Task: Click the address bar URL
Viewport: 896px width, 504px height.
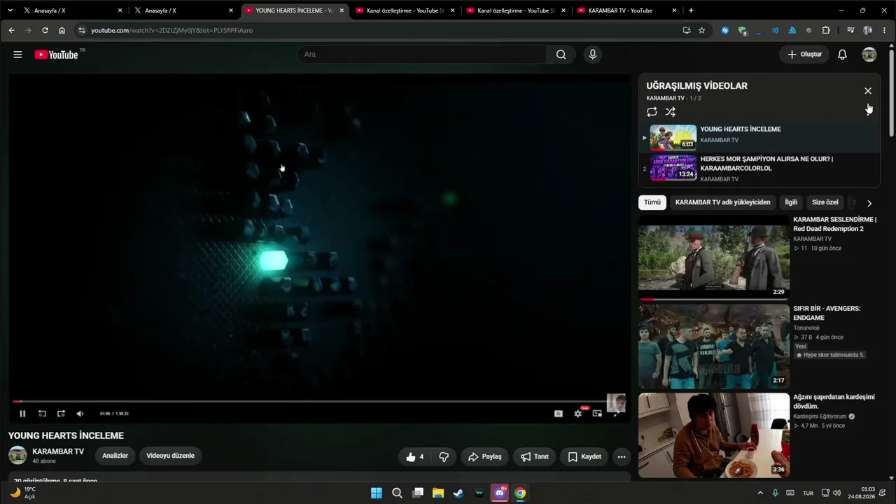Action: tap(171, 31)
